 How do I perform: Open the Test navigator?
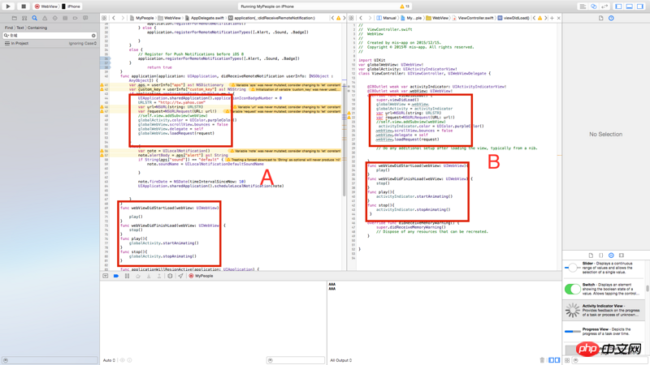[x=54, y=18]
